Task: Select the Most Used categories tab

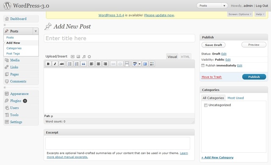Action: point(235,98)
